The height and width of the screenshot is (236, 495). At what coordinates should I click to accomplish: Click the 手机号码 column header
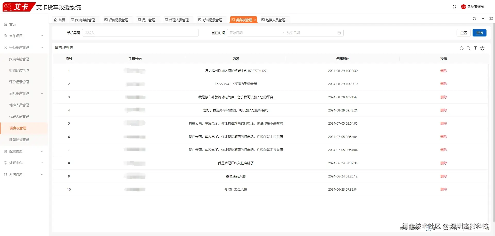135,59
